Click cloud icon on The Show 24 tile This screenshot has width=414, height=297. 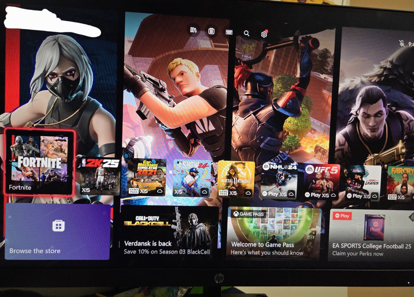[x=204, y=192]
